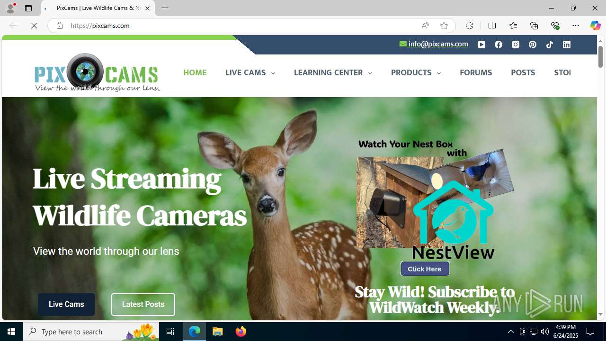Go to the FORUMS menu item
Viewport: 606px width, 341px height.
[x=476, y=72]
